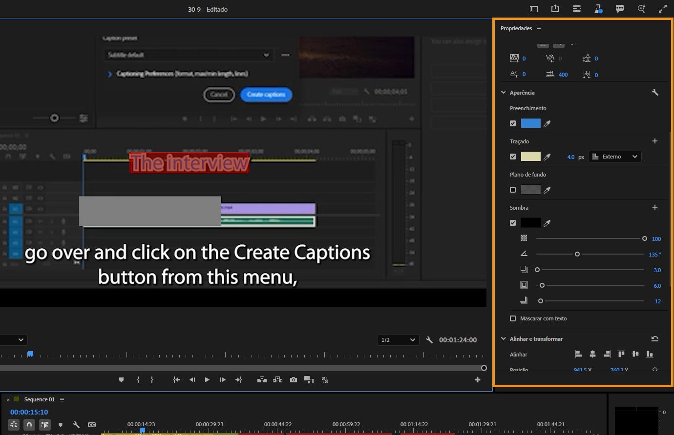Open the Traçado beige stroke swatch
The height and width of the screenshot is (435, 674).
[x=530, y=157]
